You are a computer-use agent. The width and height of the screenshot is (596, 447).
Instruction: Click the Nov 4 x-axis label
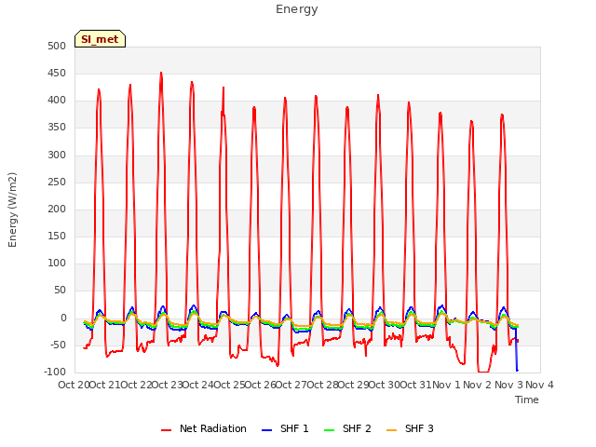(x=539, y=385)
